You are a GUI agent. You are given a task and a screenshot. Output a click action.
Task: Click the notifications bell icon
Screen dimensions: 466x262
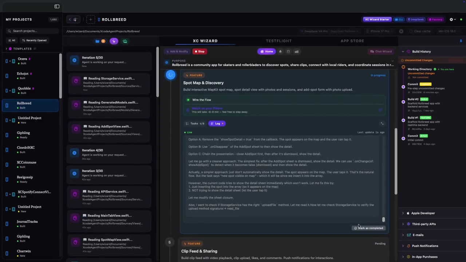pyautogui.click(x=280, y=51)
